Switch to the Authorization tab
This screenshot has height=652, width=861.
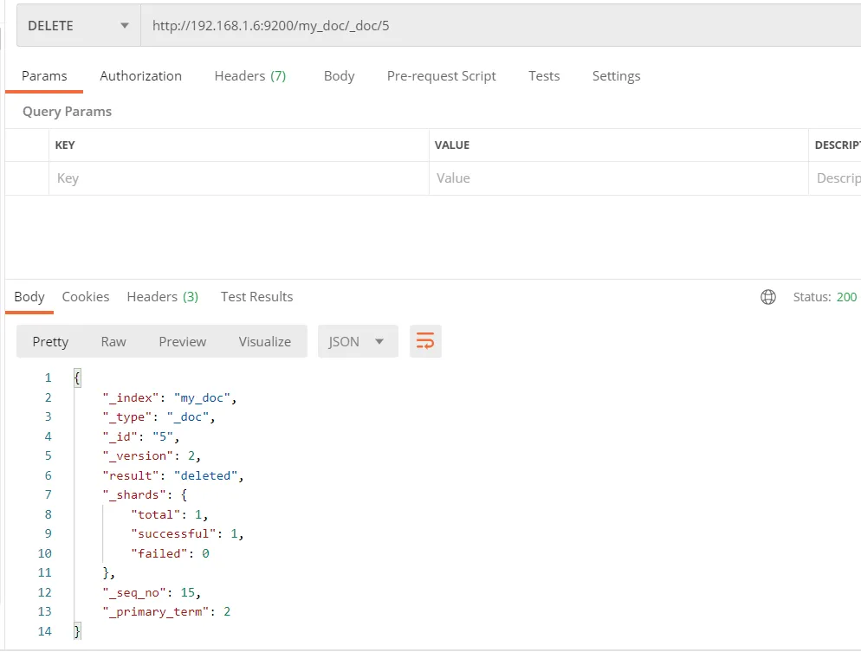click(140, 76)
